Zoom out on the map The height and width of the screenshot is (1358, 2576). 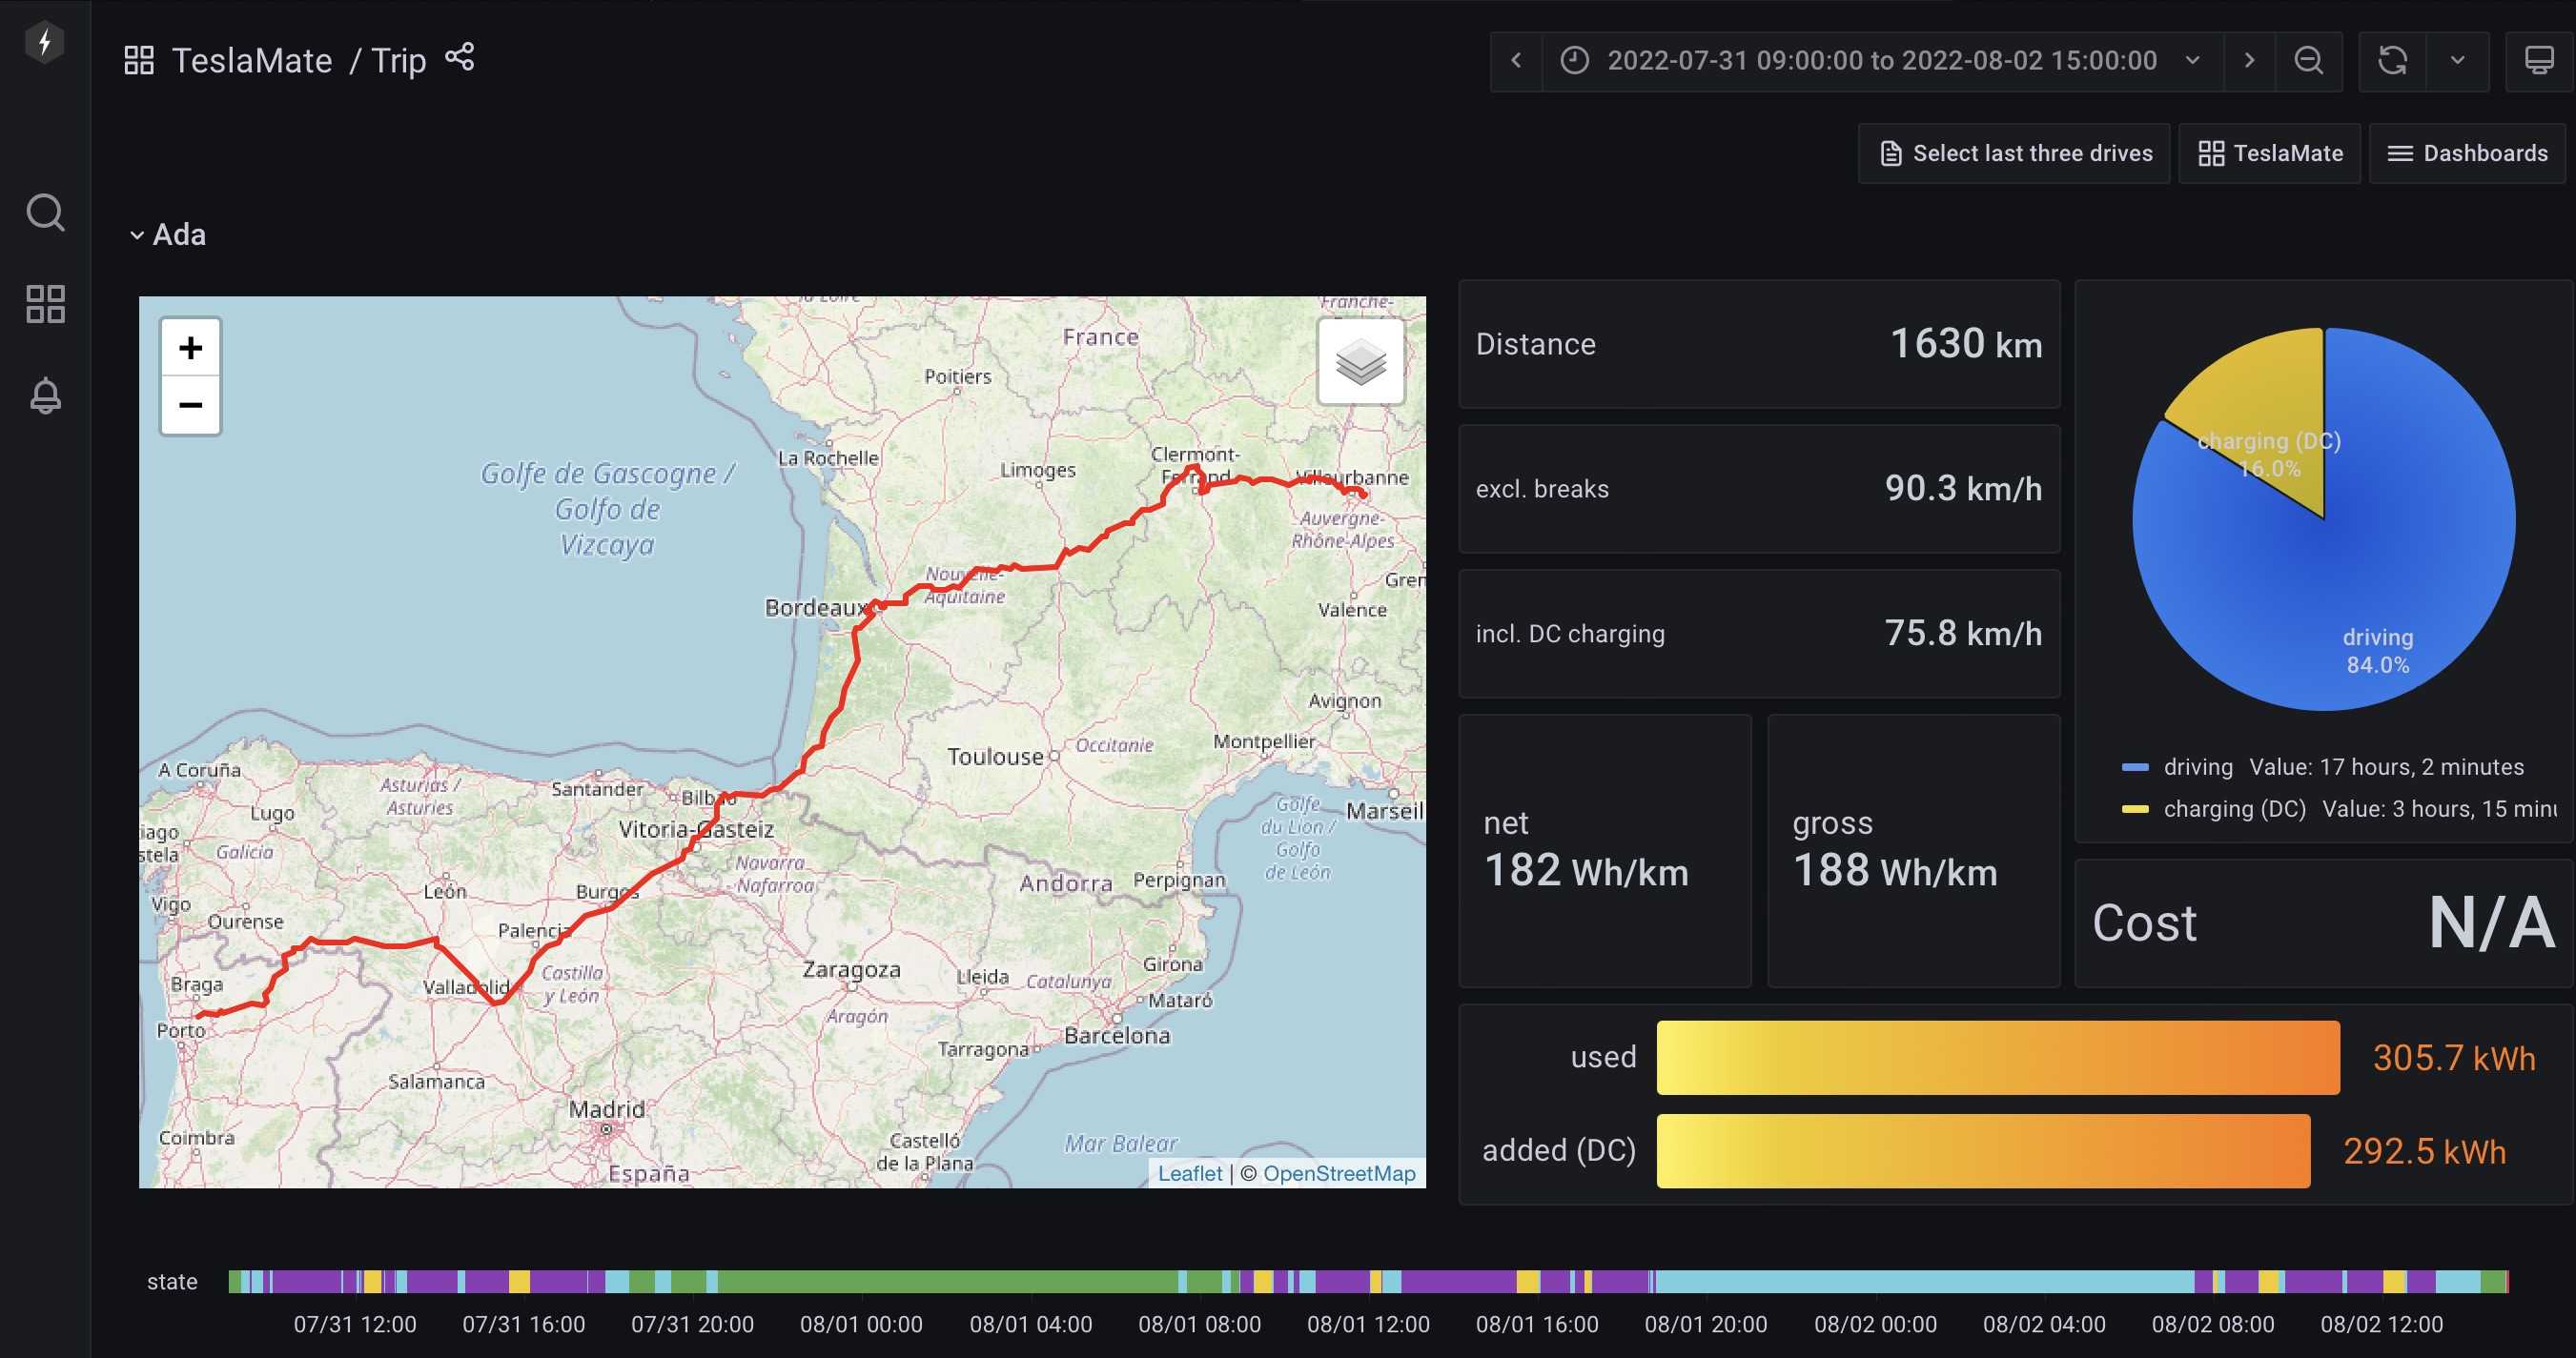190,405
